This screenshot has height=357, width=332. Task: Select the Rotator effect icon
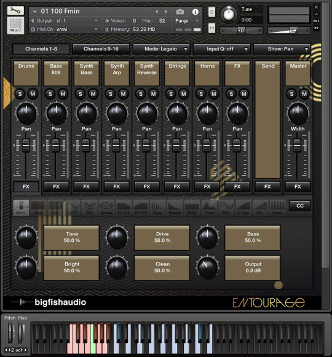(89, 207)
